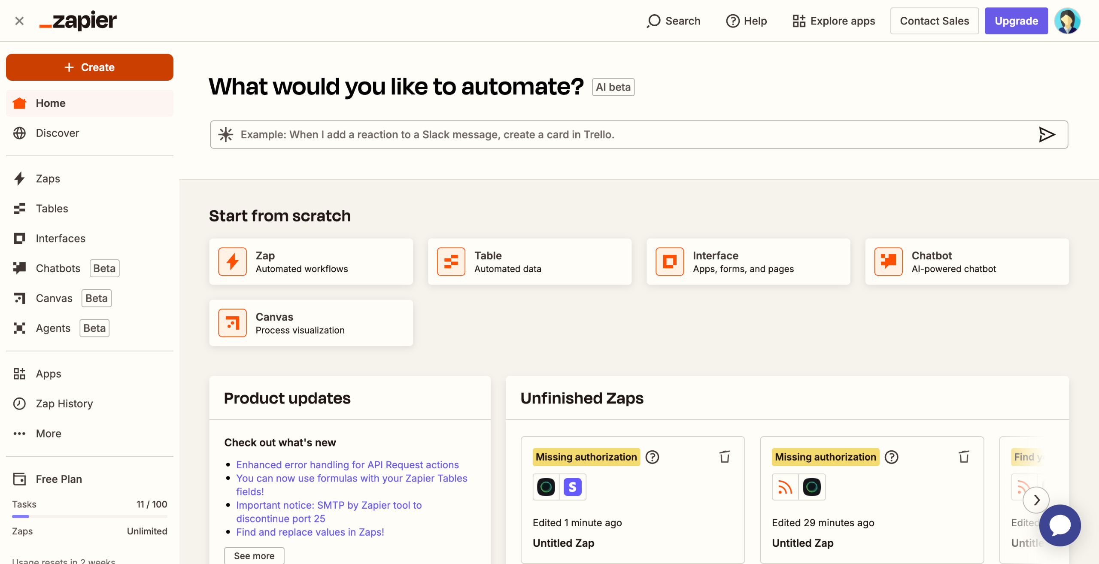The height and width of the screenshot is (564, 1099).
Task: Open Tables from the sidebar icon
Action: pos(19,209)
